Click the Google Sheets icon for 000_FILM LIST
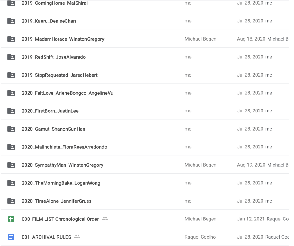The width and height of the screenshot is (294, 246). click(x=11, y=219)
